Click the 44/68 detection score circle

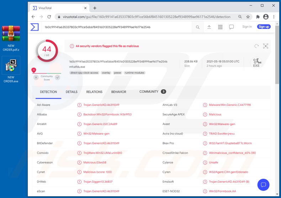(47, 51)
